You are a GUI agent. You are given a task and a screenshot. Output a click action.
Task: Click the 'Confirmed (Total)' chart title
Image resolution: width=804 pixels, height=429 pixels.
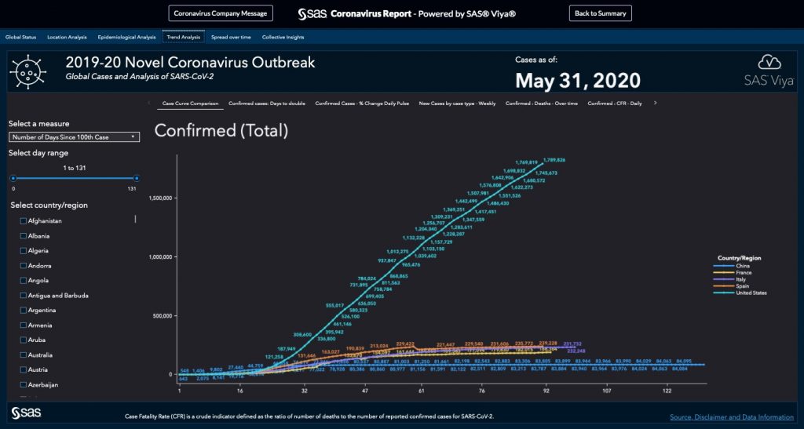click(x=221, y=130)
